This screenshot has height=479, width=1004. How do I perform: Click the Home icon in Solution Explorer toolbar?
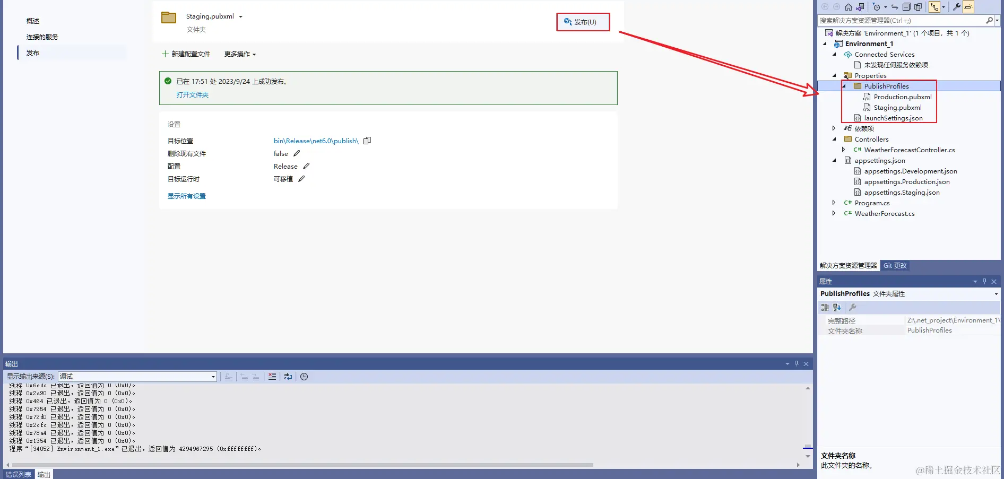tap(849, 7)
